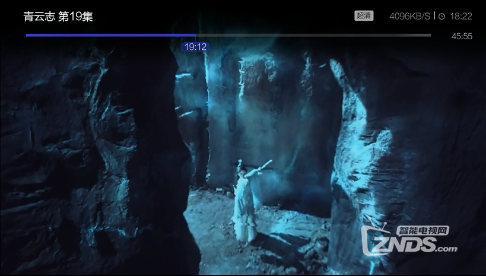The height and width of the screenshot is (276, 486).
Task: Click the clock icon beside 18:22
Action: pyautogui.click(x=441, y=17)
